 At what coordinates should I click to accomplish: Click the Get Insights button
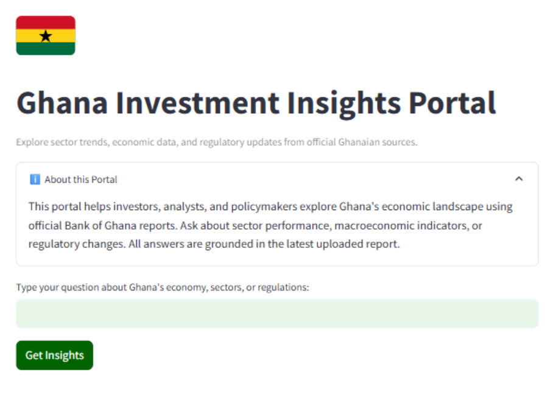pos(55,355)
